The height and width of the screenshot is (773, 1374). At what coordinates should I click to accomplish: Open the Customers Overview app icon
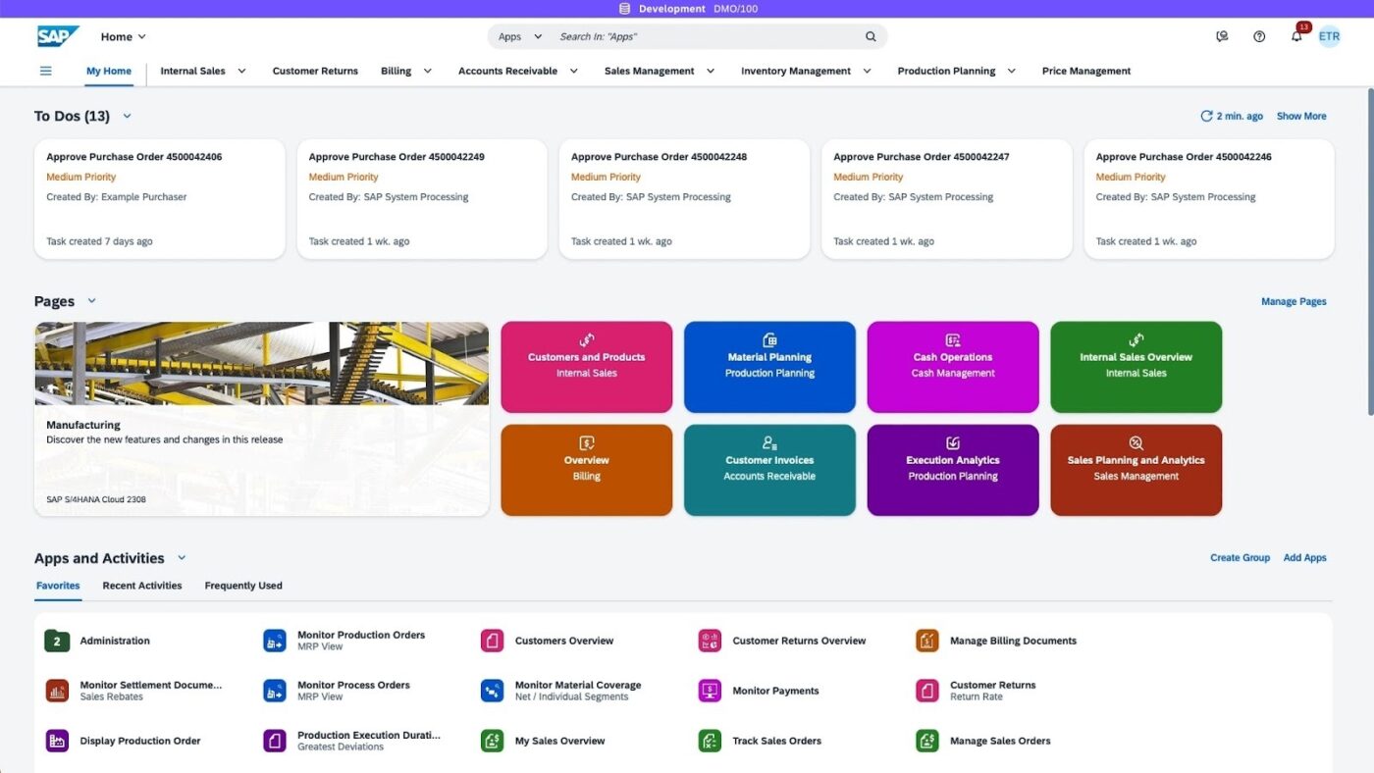[491, 640]
